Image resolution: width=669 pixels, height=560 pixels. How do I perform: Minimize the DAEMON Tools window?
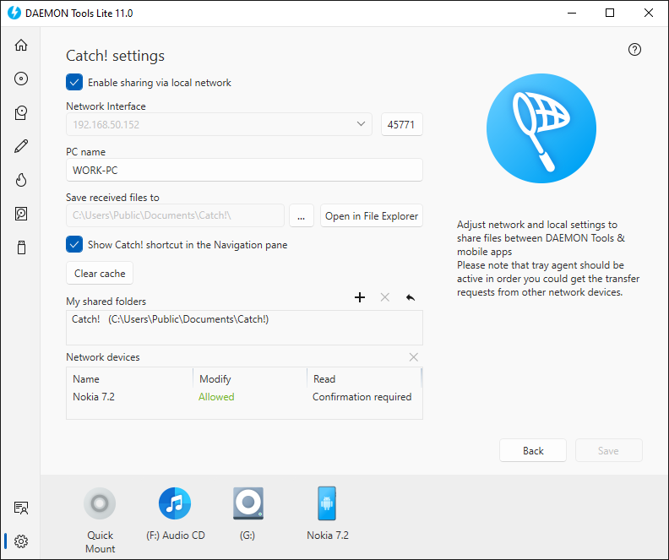pos(572,13)
